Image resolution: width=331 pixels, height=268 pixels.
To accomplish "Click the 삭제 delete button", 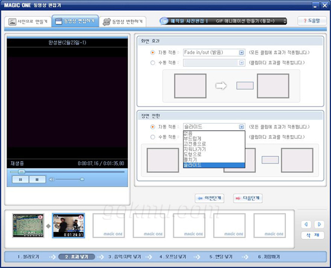I will pyautogui.click(x=312, y=235).
